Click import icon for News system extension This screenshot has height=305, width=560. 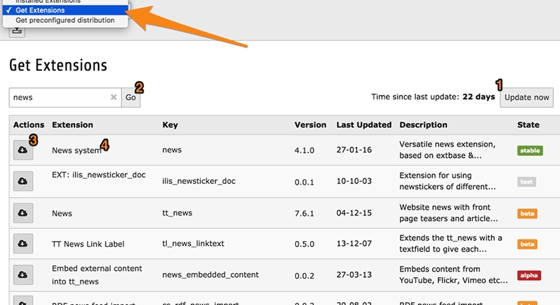(x=23, y=151)
